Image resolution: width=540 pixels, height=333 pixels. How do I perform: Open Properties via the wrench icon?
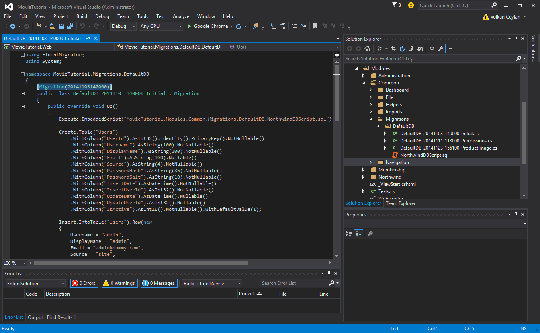[440, 49]
